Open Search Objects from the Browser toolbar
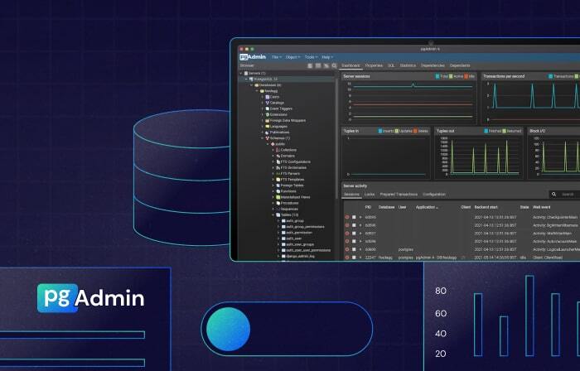This screenshot has width=580, height=371. click(x=334, y=65)
